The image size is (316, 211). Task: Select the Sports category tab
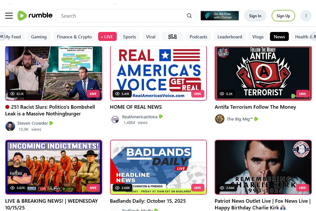(130, 37)
